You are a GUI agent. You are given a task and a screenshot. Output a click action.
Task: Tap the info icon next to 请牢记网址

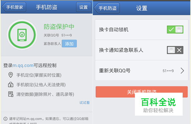coord(5,119)
